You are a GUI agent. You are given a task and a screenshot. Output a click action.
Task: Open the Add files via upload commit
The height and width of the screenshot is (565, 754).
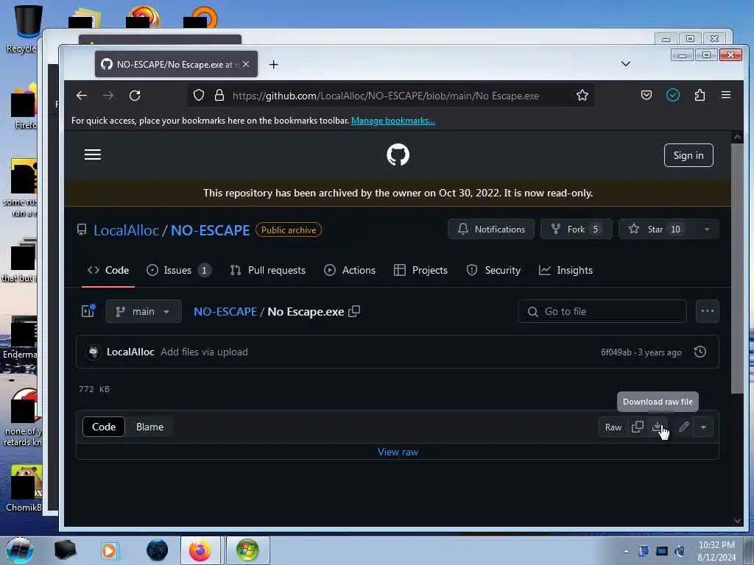tap(205, 352)
